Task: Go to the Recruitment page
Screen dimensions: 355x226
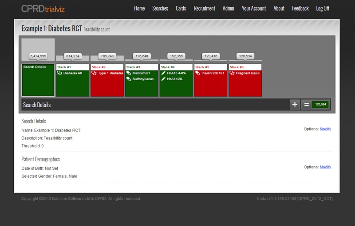Action: coord(204,8)
